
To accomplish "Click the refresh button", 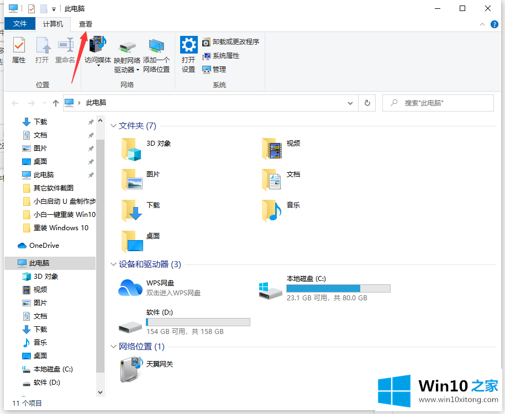I will (x=367, y=103).
